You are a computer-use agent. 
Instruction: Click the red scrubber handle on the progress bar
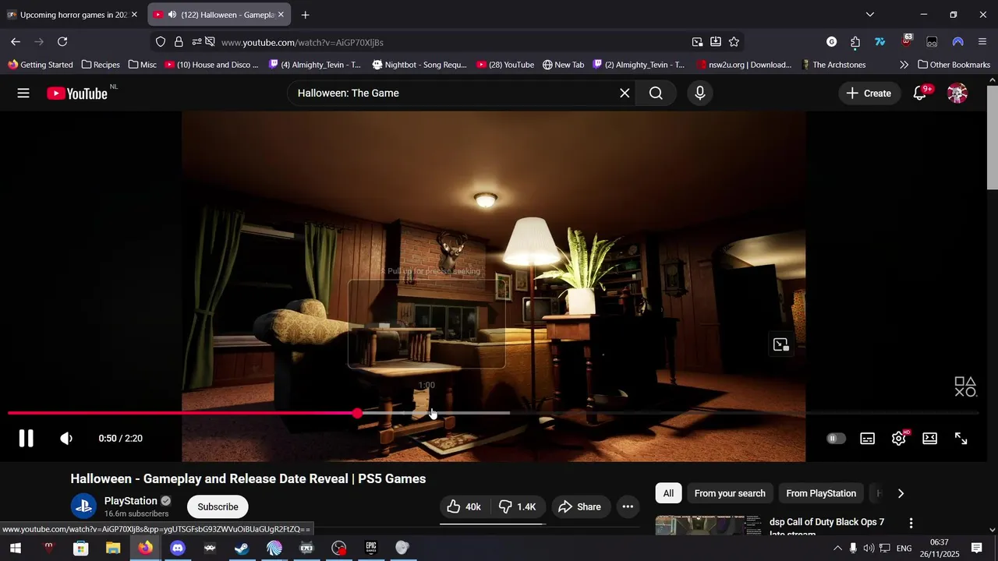pyautogui.click(x=357, y=413)
